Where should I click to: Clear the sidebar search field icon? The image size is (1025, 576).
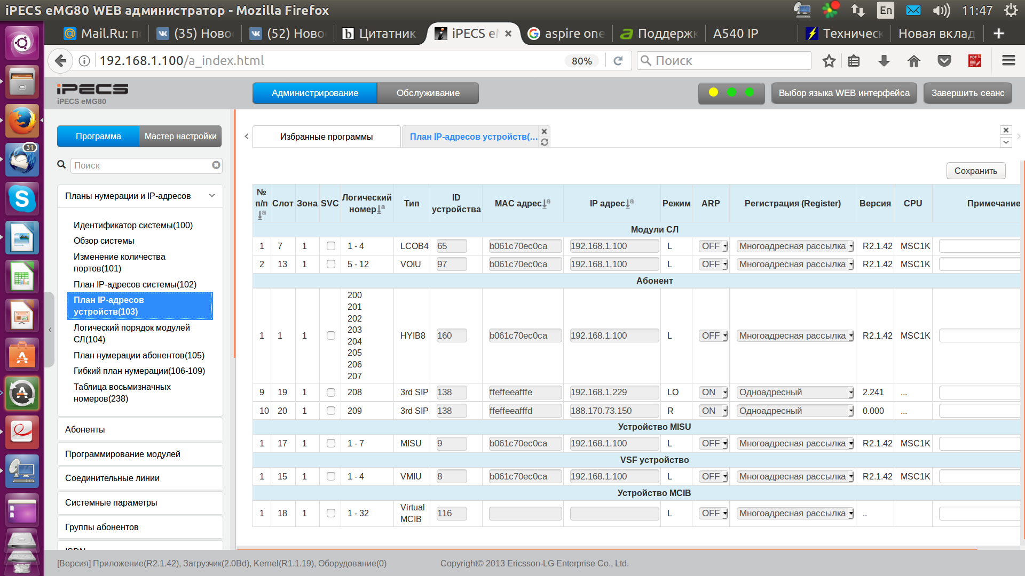coord(216,165)
